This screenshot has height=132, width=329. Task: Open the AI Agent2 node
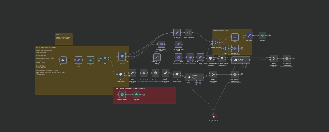(240, 60)
